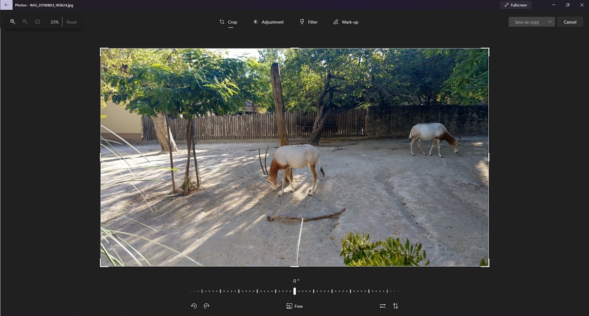This screenshot has height=316, width=589.
Task: Rotate image clockwise 90 degrees
Action: pos(207,306)
